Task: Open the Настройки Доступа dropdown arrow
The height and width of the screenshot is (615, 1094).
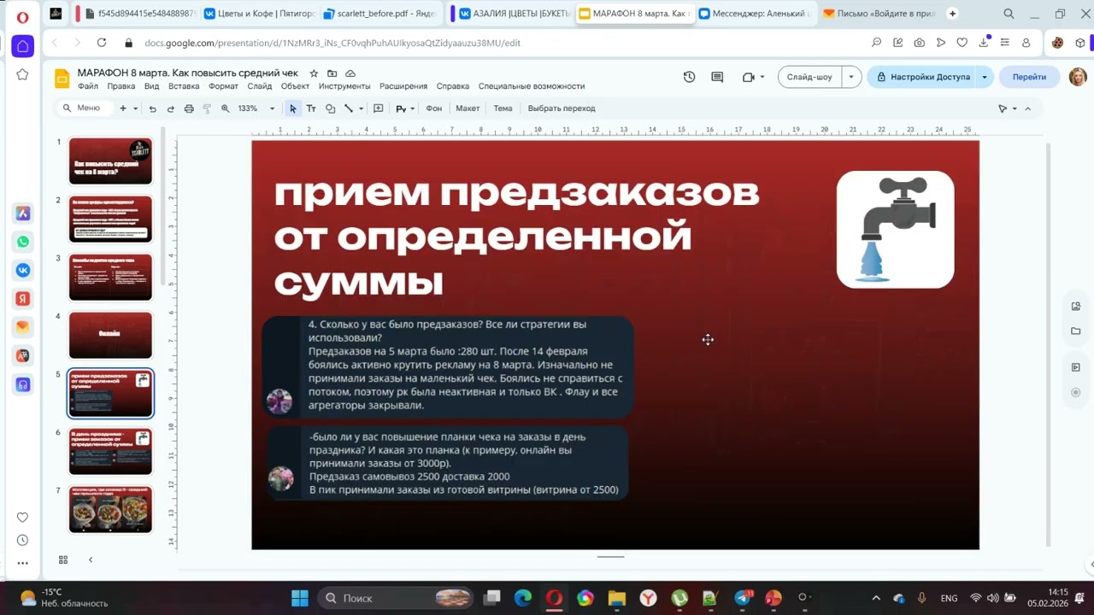Action: point(985,77)
